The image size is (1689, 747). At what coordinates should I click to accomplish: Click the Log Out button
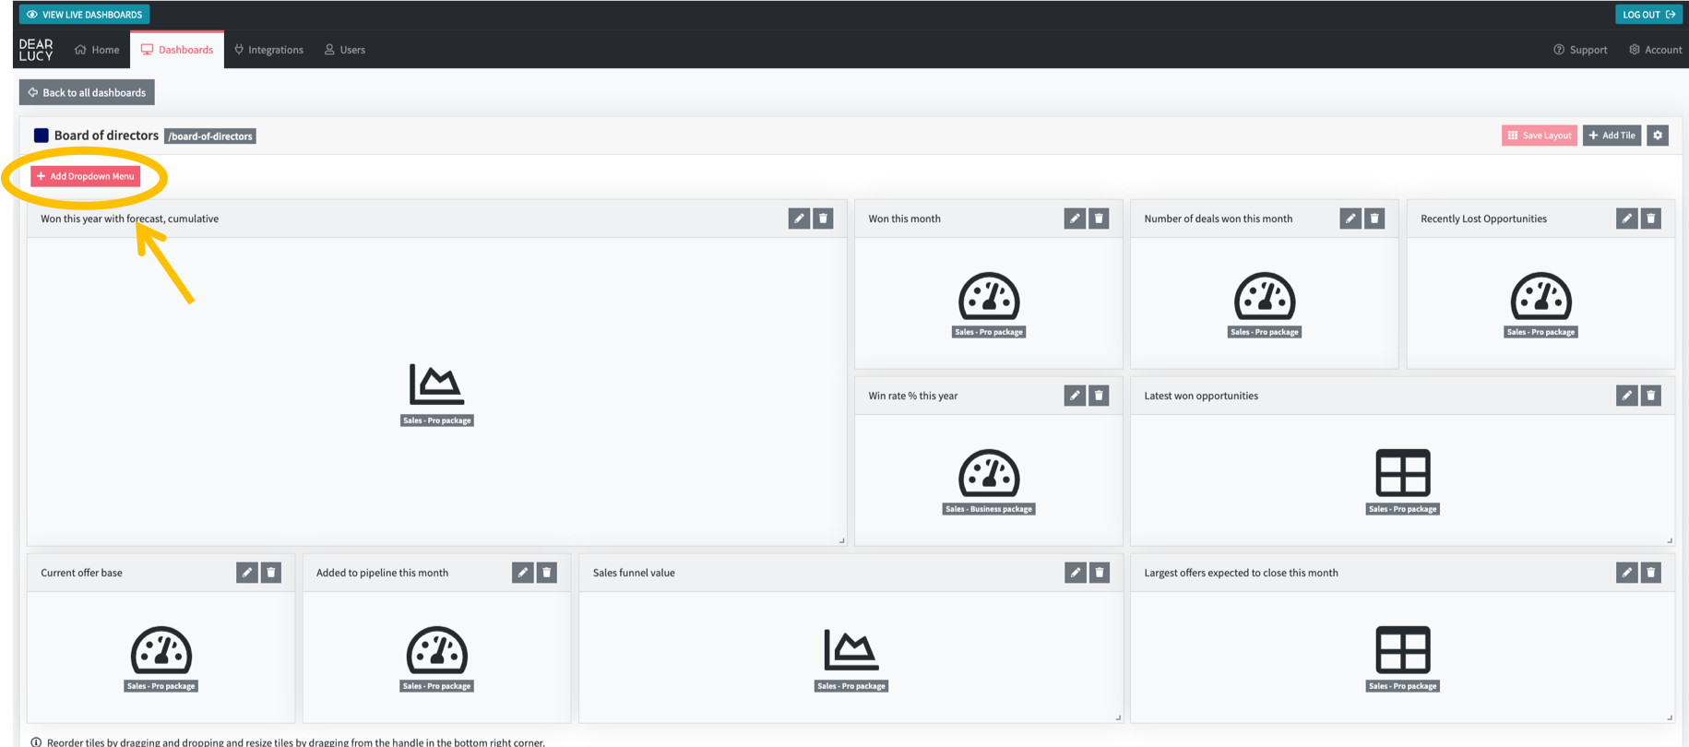[x=1648, y=15]
